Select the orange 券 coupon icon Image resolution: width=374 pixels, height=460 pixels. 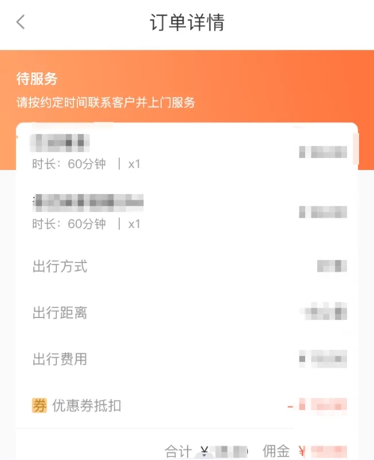[x=38, y=406]
